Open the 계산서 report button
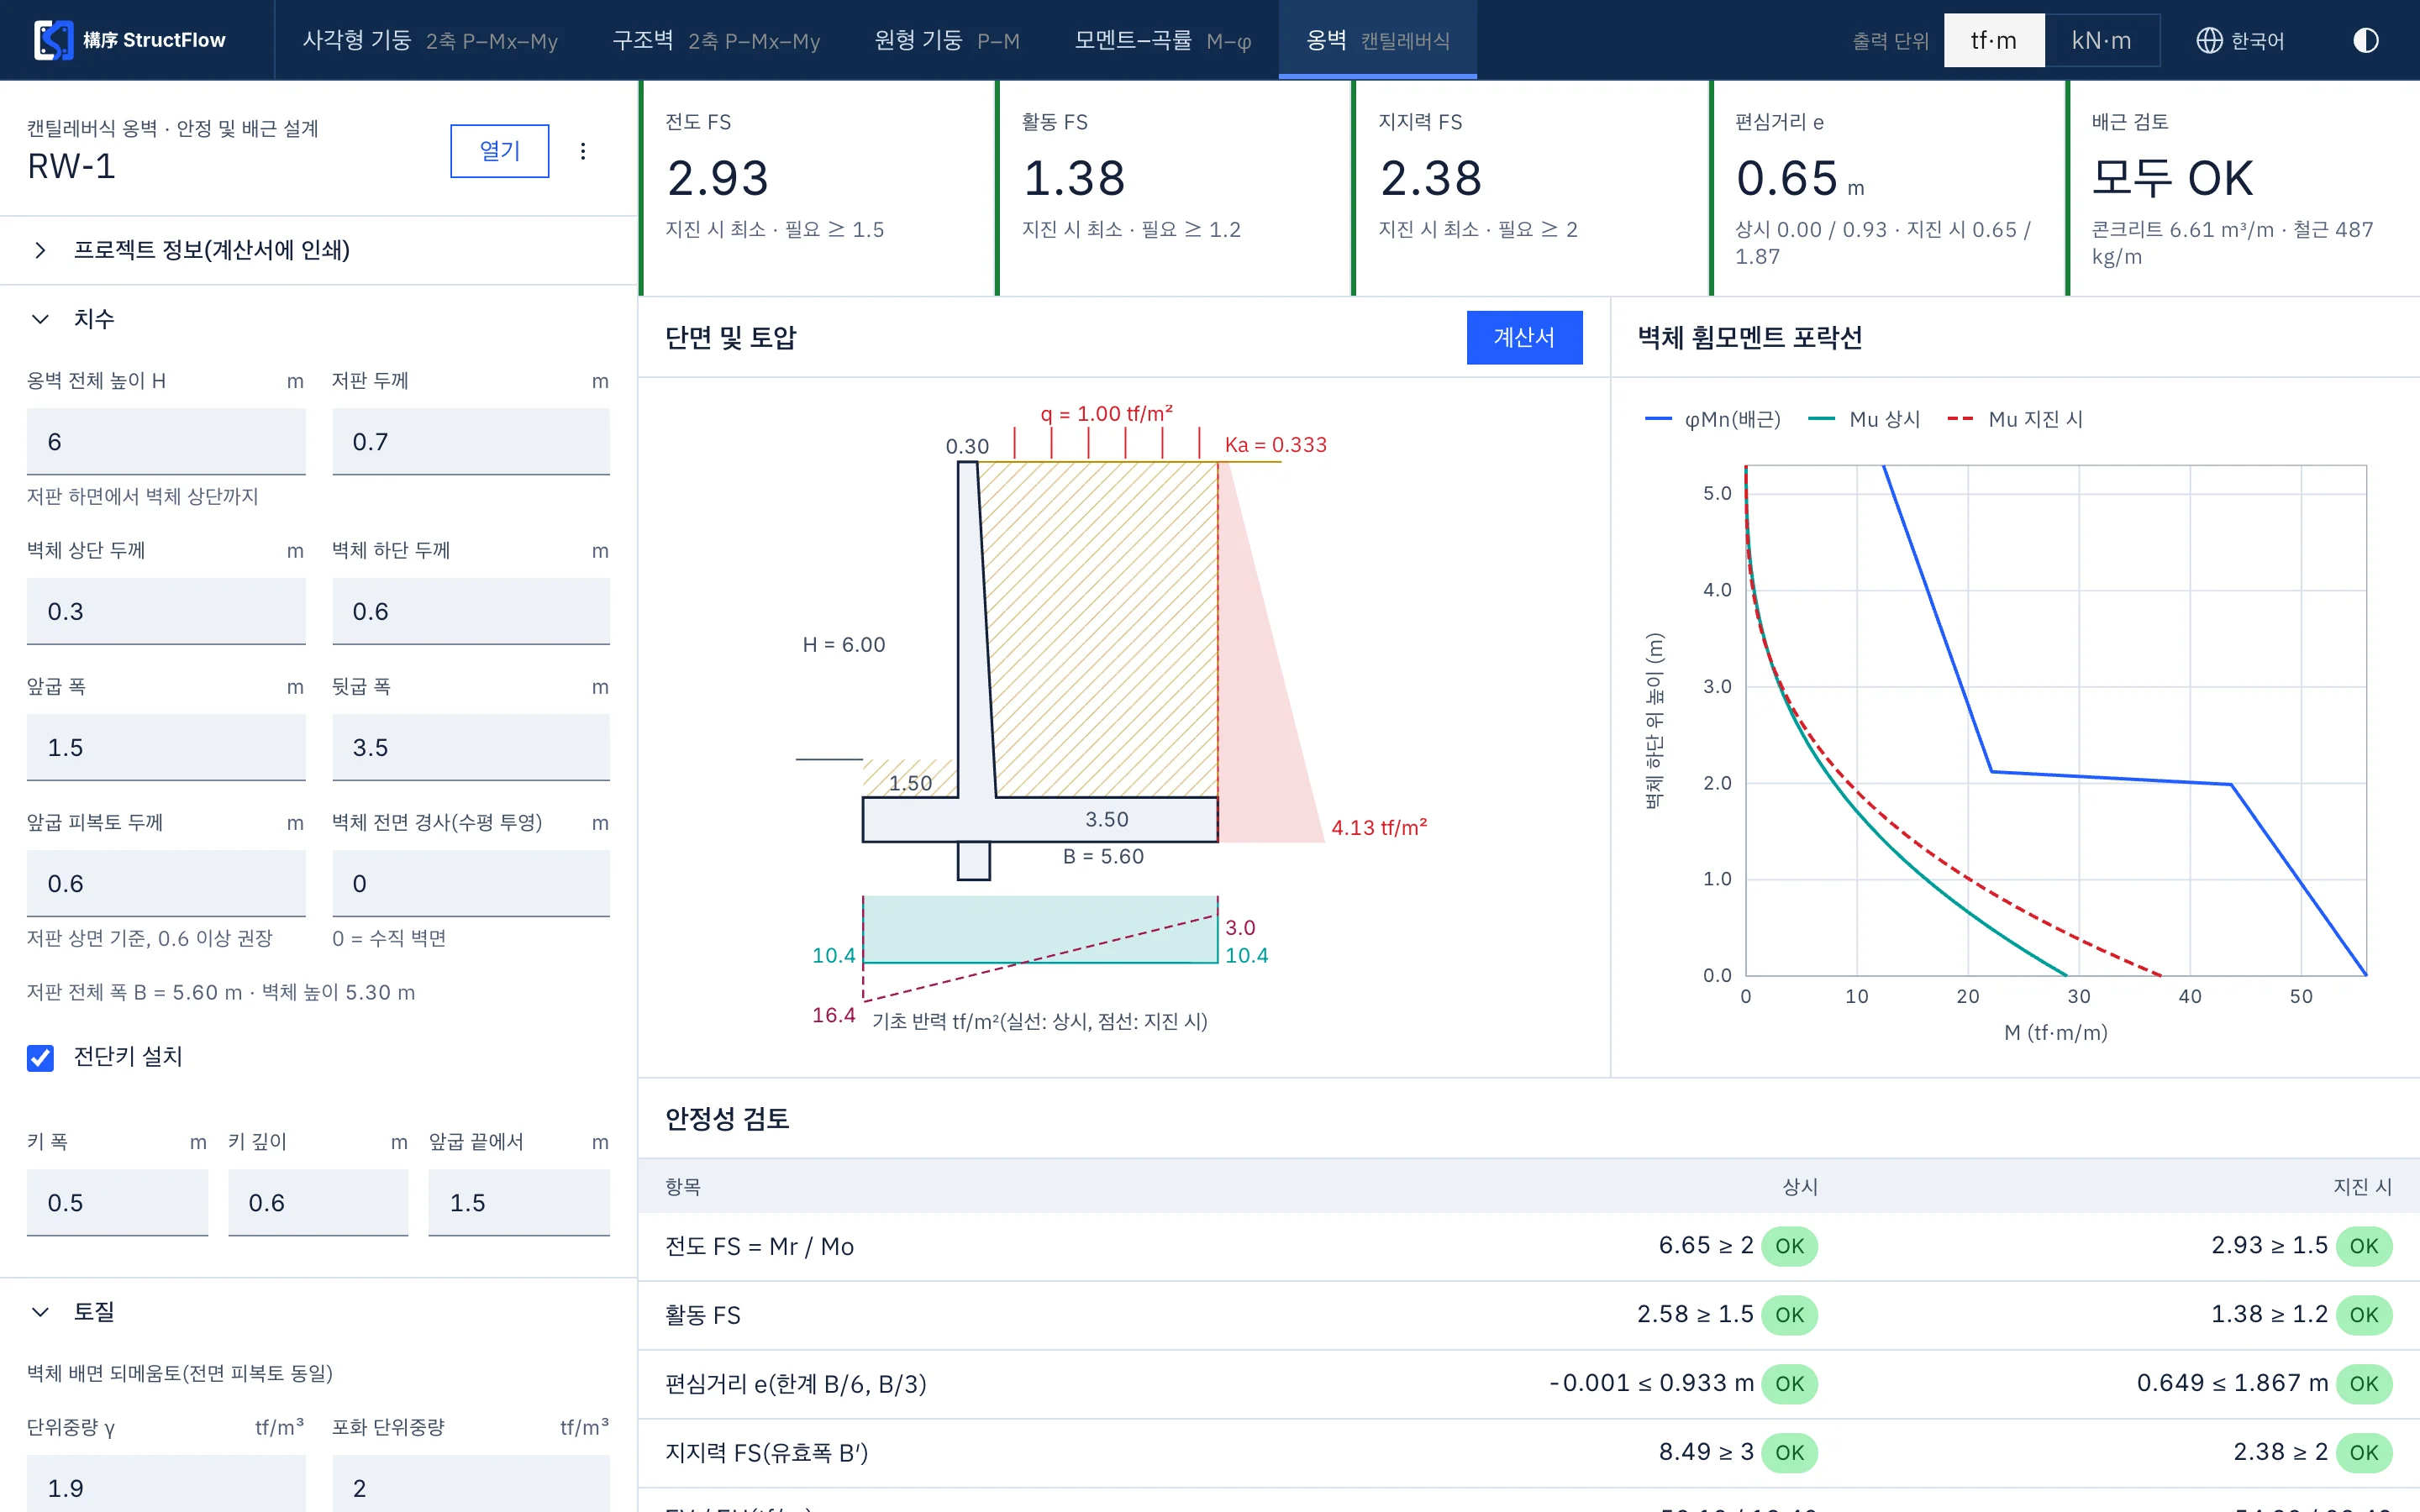Screen dimensions: 2420x1512 [x=1524, y=338]
